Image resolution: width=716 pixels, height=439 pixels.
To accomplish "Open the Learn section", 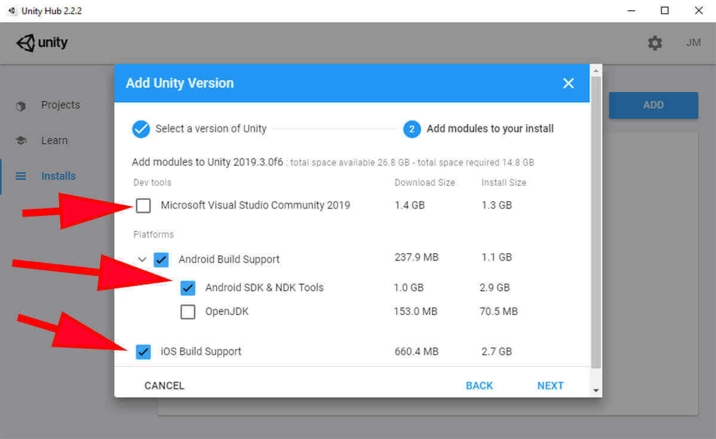I will (x=54, y=141).
